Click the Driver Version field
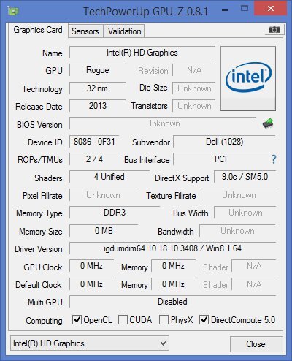Viewport: 292px width, 361px height. [172, 248]
